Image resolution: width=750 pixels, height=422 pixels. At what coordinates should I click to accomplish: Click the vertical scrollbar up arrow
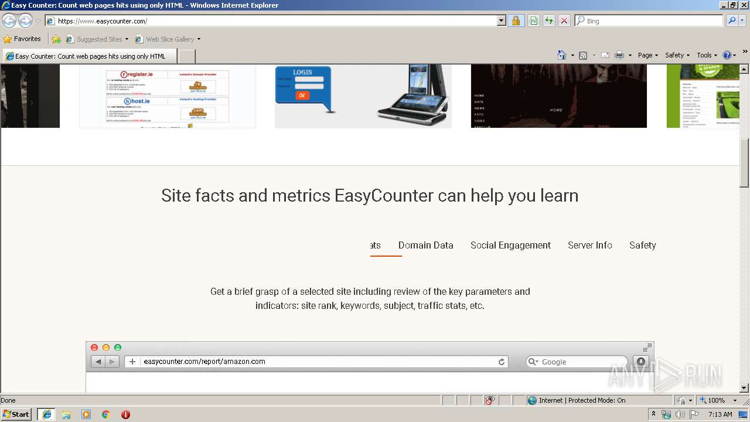744,69
